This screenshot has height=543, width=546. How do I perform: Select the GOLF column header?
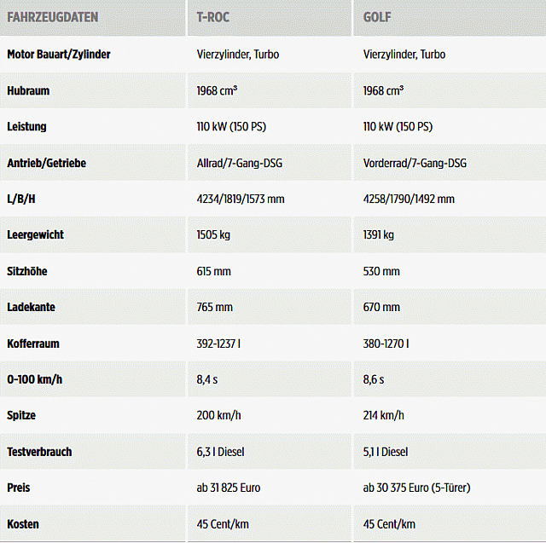coord(377,17)
